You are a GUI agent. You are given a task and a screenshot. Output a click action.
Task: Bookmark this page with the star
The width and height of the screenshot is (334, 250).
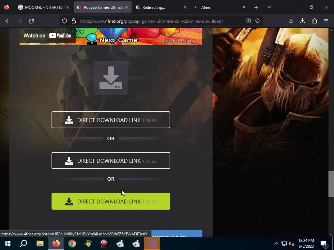258,21
